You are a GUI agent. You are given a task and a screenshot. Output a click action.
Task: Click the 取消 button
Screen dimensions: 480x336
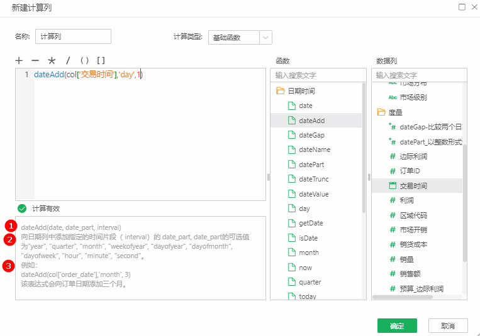coord(447,326)
